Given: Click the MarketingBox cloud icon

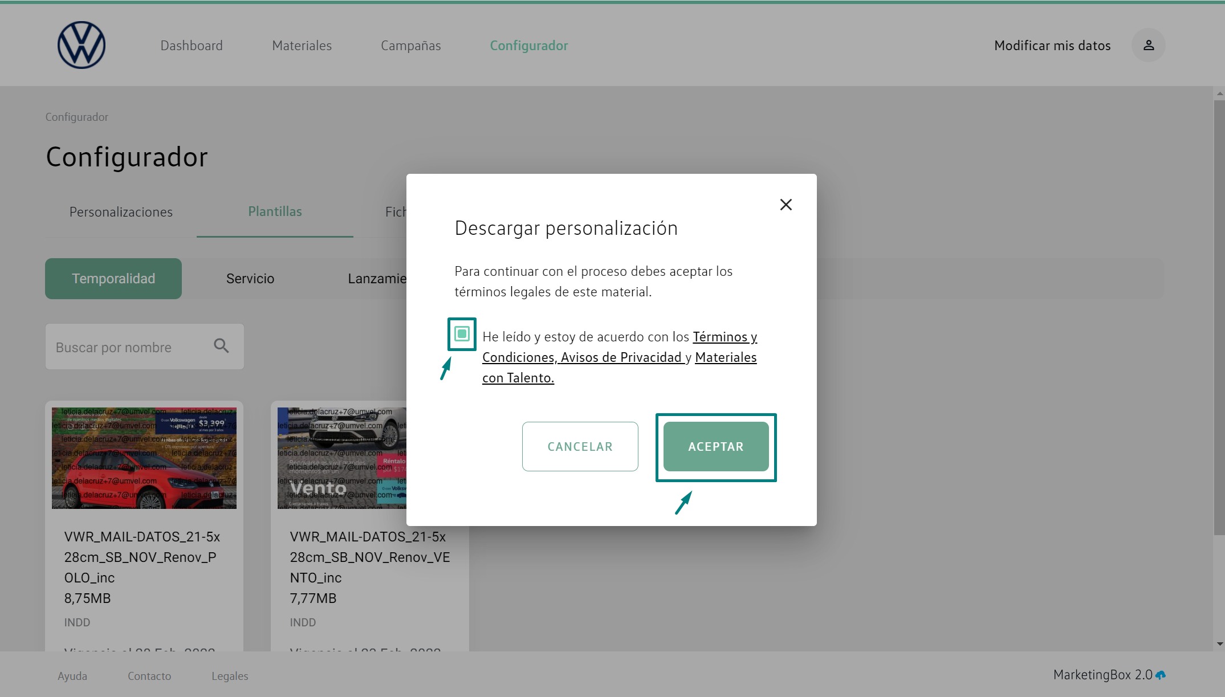Looking at the screenshot, I should coord(1161,675).
